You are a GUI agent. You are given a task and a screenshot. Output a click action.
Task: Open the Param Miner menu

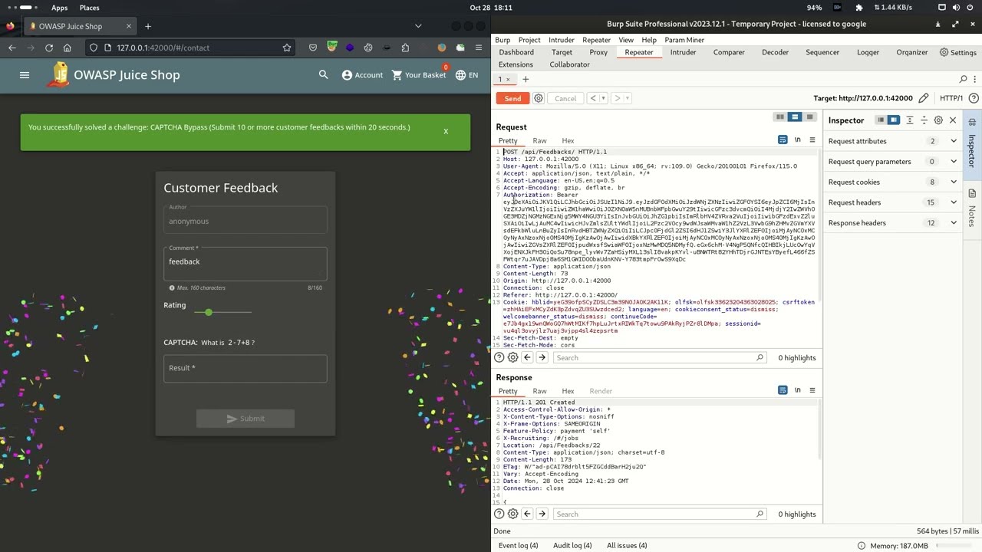click(684, 40)
